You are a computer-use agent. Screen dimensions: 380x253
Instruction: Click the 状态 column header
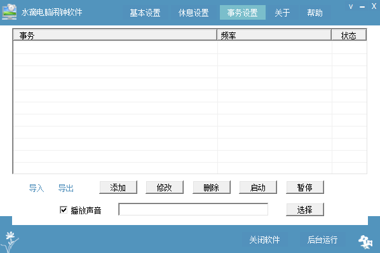(x=349, y=36)
